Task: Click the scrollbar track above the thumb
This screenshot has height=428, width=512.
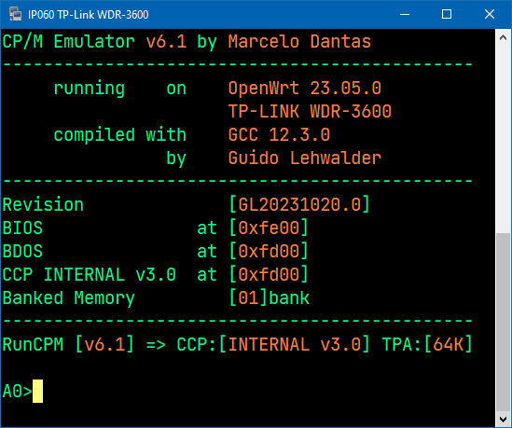Action: (x=504, y=139)
